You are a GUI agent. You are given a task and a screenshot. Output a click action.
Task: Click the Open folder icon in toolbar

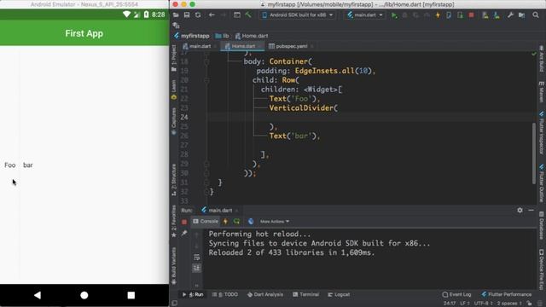176,15
